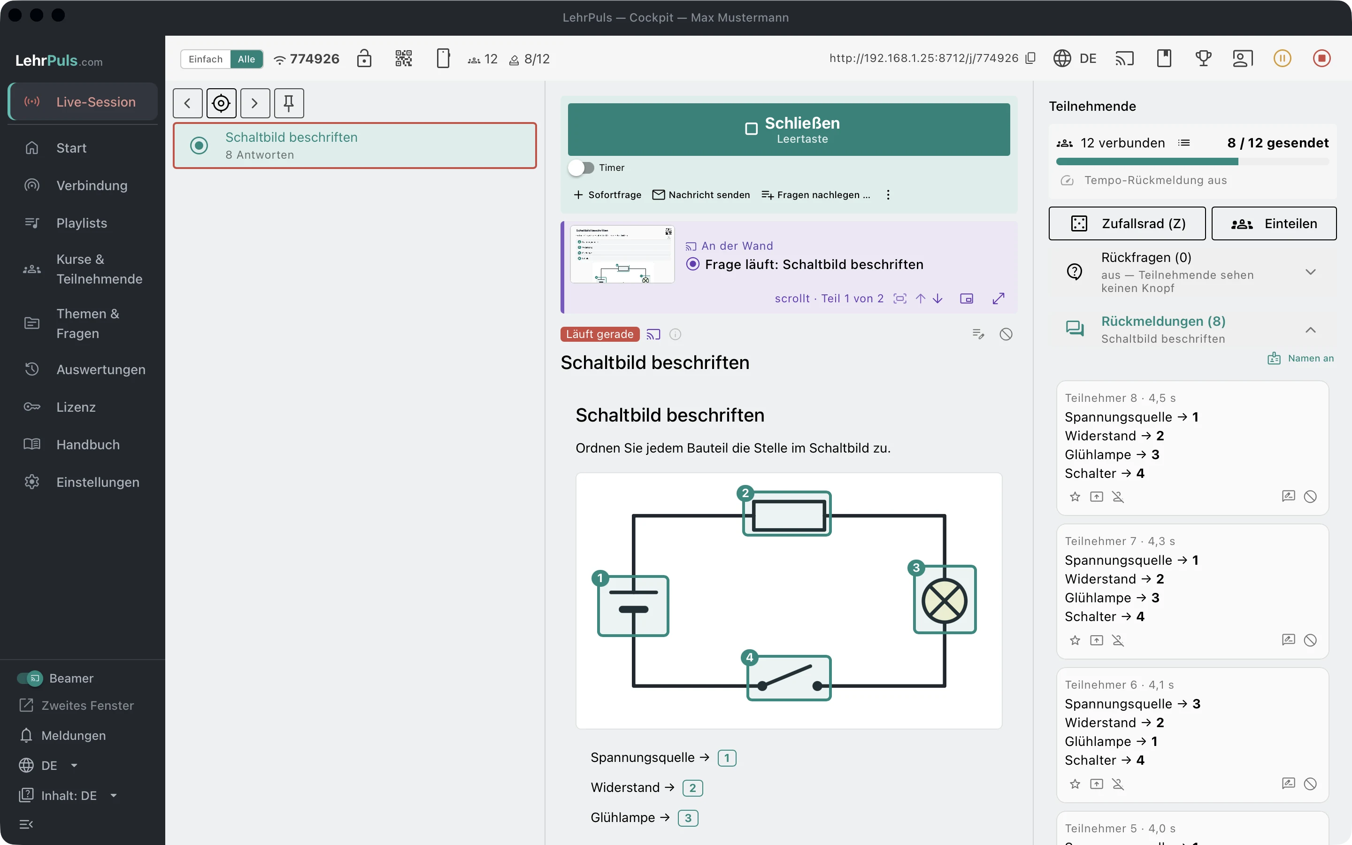
Task: Collapse the Rückmeldungen (8) section
Action: (1193, 330)
